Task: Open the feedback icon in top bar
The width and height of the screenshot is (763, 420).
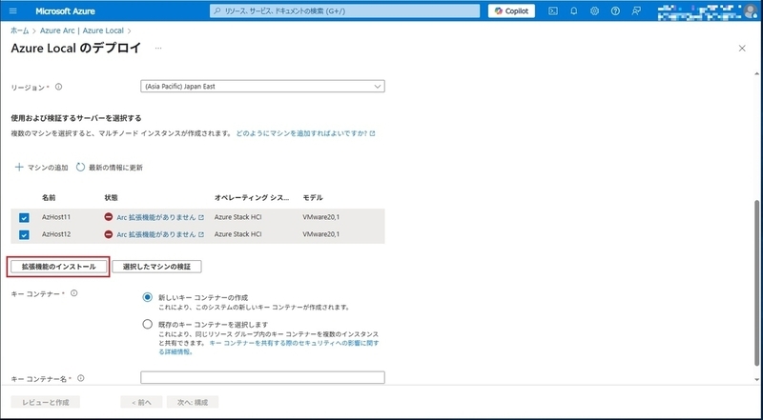Action: (636, 10)
